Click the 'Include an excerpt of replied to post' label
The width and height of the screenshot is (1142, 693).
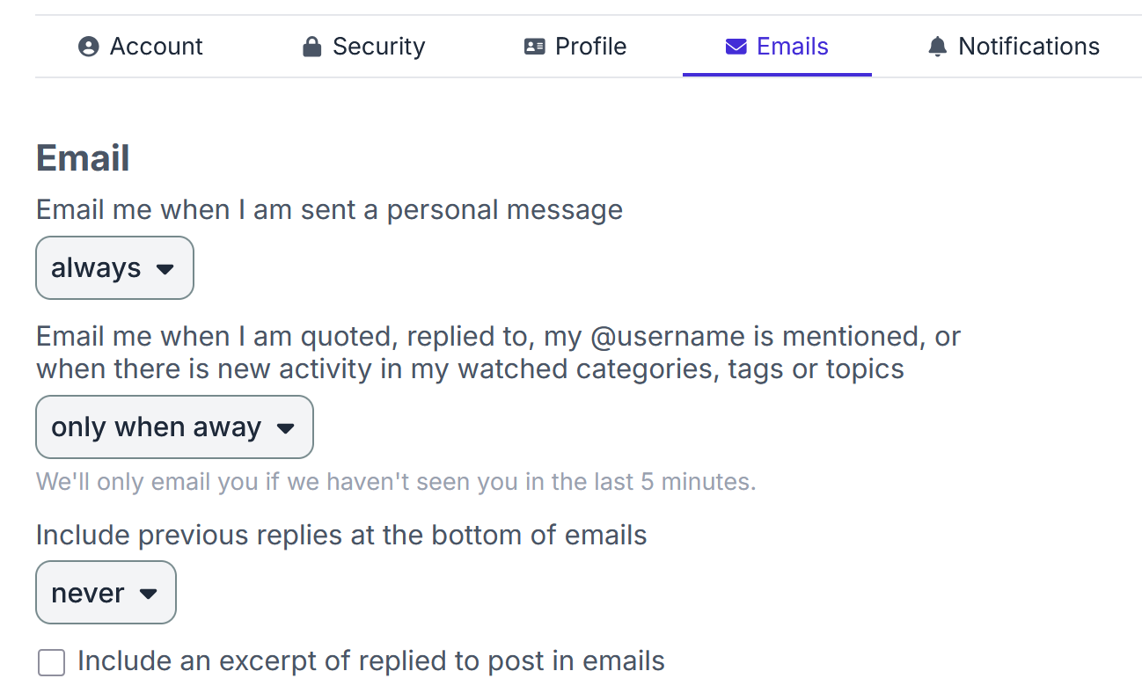[371, 660]
